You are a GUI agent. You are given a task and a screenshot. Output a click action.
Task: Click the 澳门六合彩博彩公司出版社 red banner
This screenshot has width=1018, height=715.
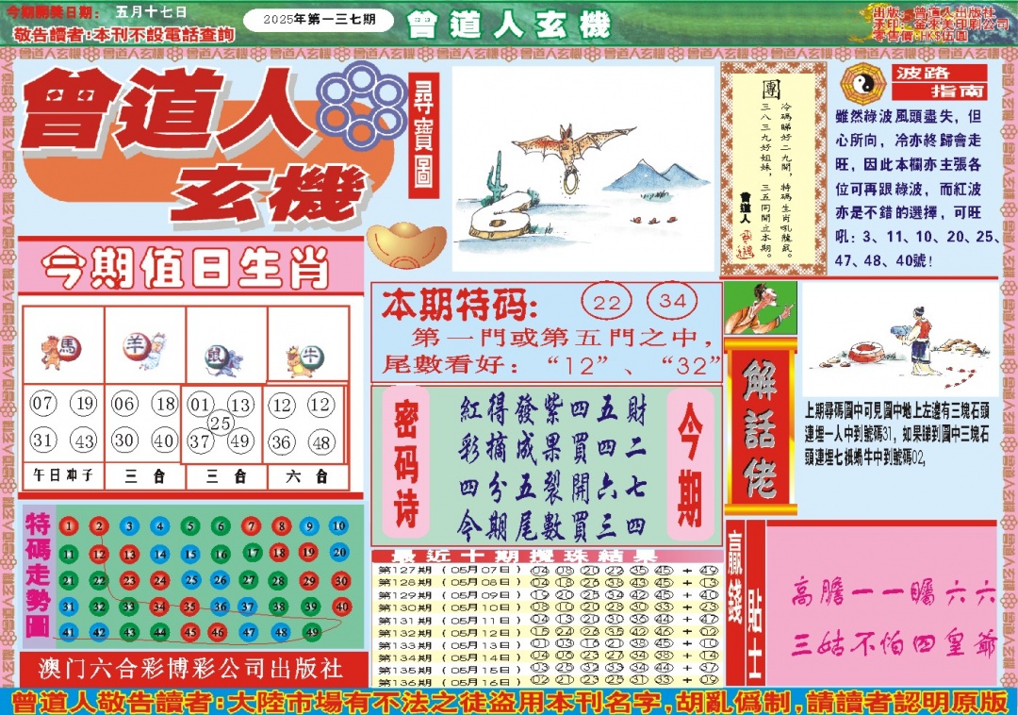coord(191,670)
